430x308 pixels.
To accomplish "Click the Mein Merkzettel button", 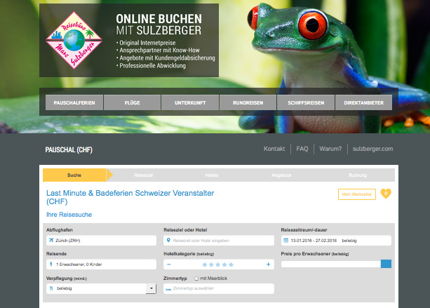I will (357, 194).
